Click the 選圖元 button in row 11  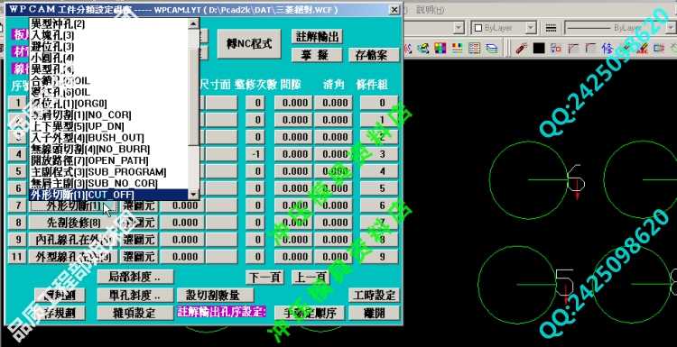(x=139, y=257)
